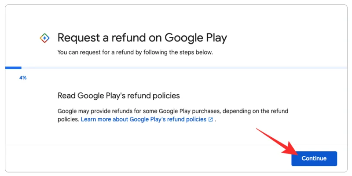
Task: Click the filled blue progress bar segment
Action: 13,68
